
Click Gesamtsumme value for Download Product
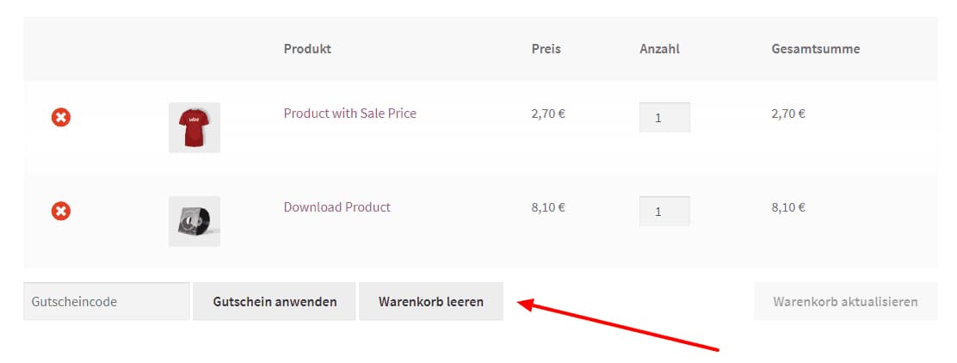pos(788,206)
